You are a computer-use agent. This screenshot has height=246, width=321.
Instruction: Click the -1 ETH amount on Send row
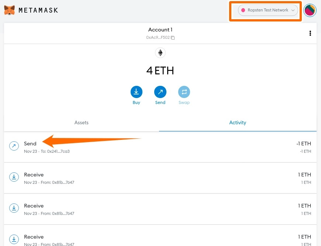[304, 144]
